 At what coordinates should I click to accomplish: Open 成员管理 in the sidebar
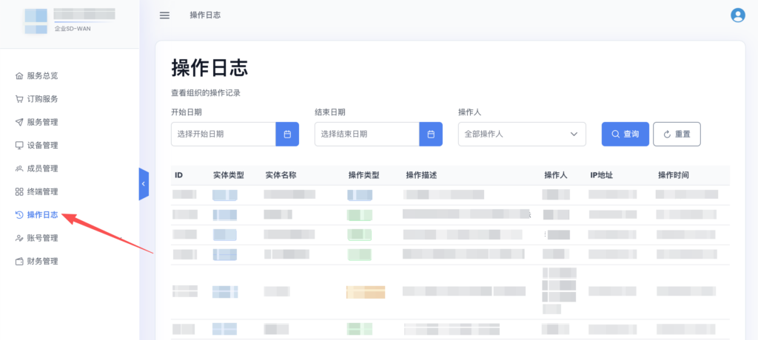42,169
